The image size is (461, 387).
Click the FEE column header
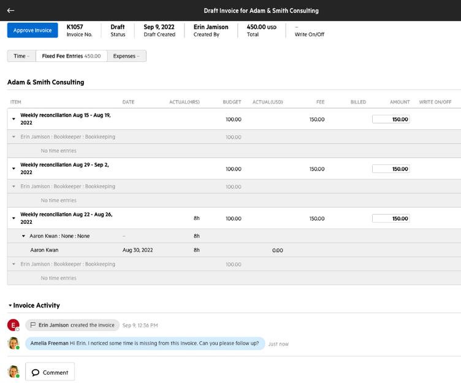click(x=321, y=102)
